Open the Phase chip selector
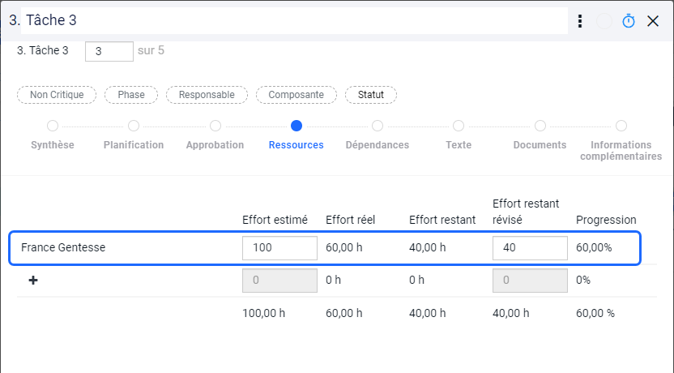Image resolution: width=674 pixels, height=373 pixels. (131, 95)
